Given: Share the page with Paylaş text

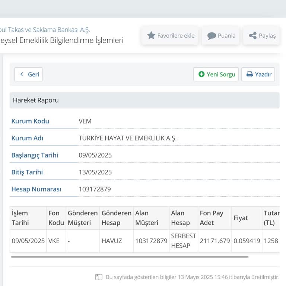Looking at the screenshot, I should point(267,36).
